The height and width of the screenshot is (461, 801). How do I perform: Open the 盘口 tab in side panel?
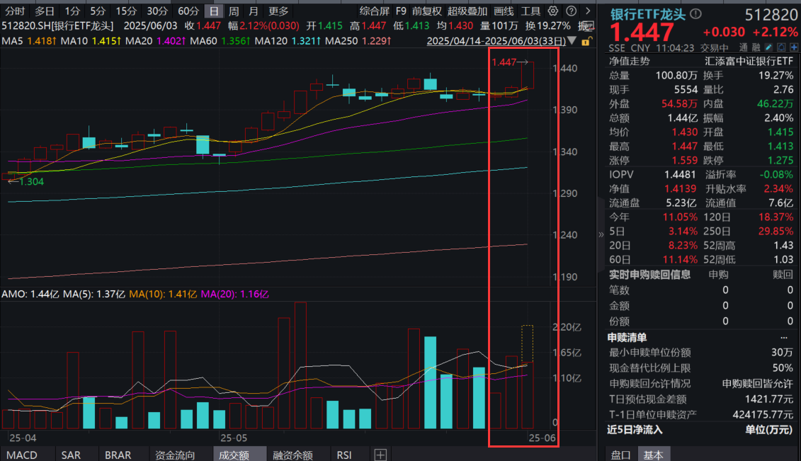point(620,455)
